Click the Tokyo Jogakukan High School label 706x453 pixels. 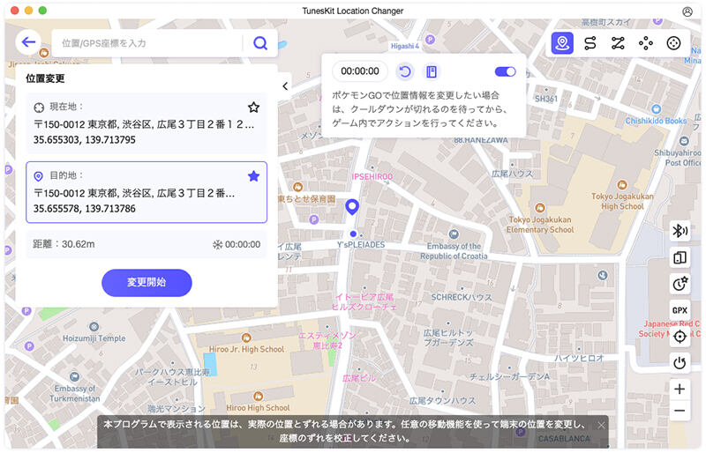tap(622, 202)
